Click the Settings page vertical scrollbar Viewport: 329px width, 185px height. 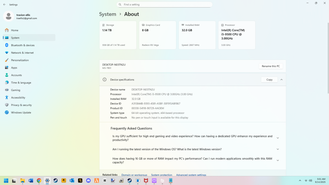click(x=328, y=58)
